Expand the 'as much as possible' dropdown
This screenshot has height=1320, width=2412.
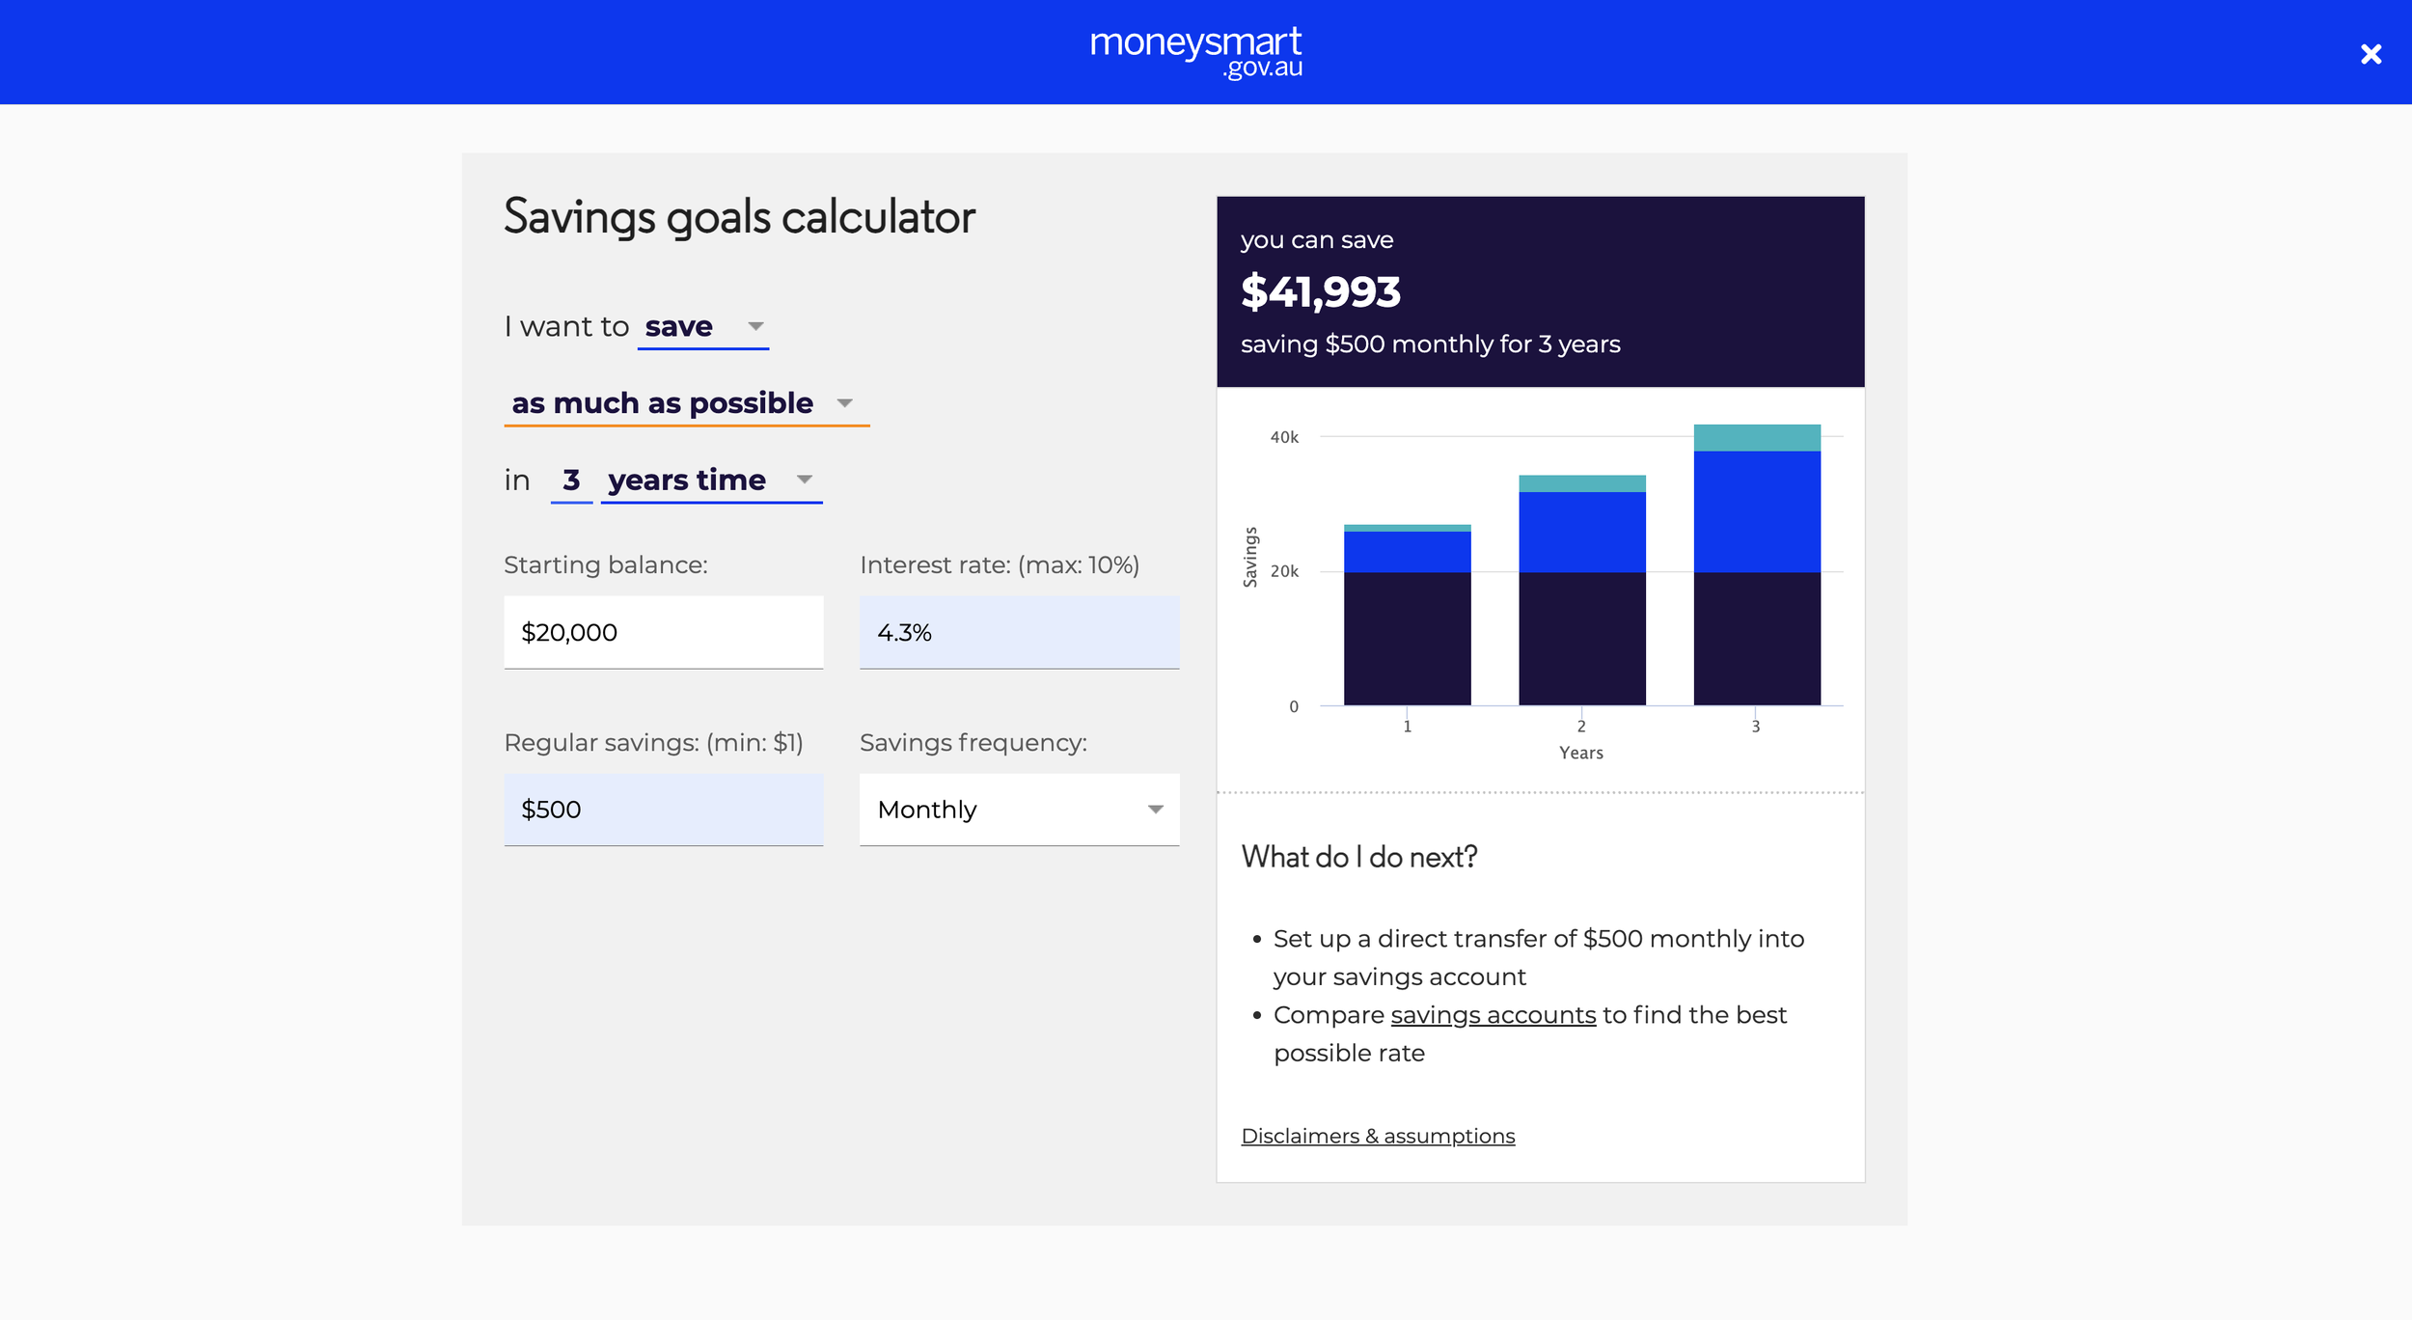coord(686,403)
